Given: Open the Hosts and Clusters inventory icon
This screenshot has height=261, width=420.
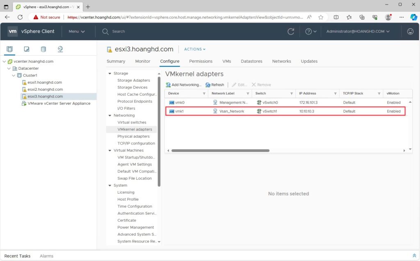Looking at the screenshot, I should 10,49.
